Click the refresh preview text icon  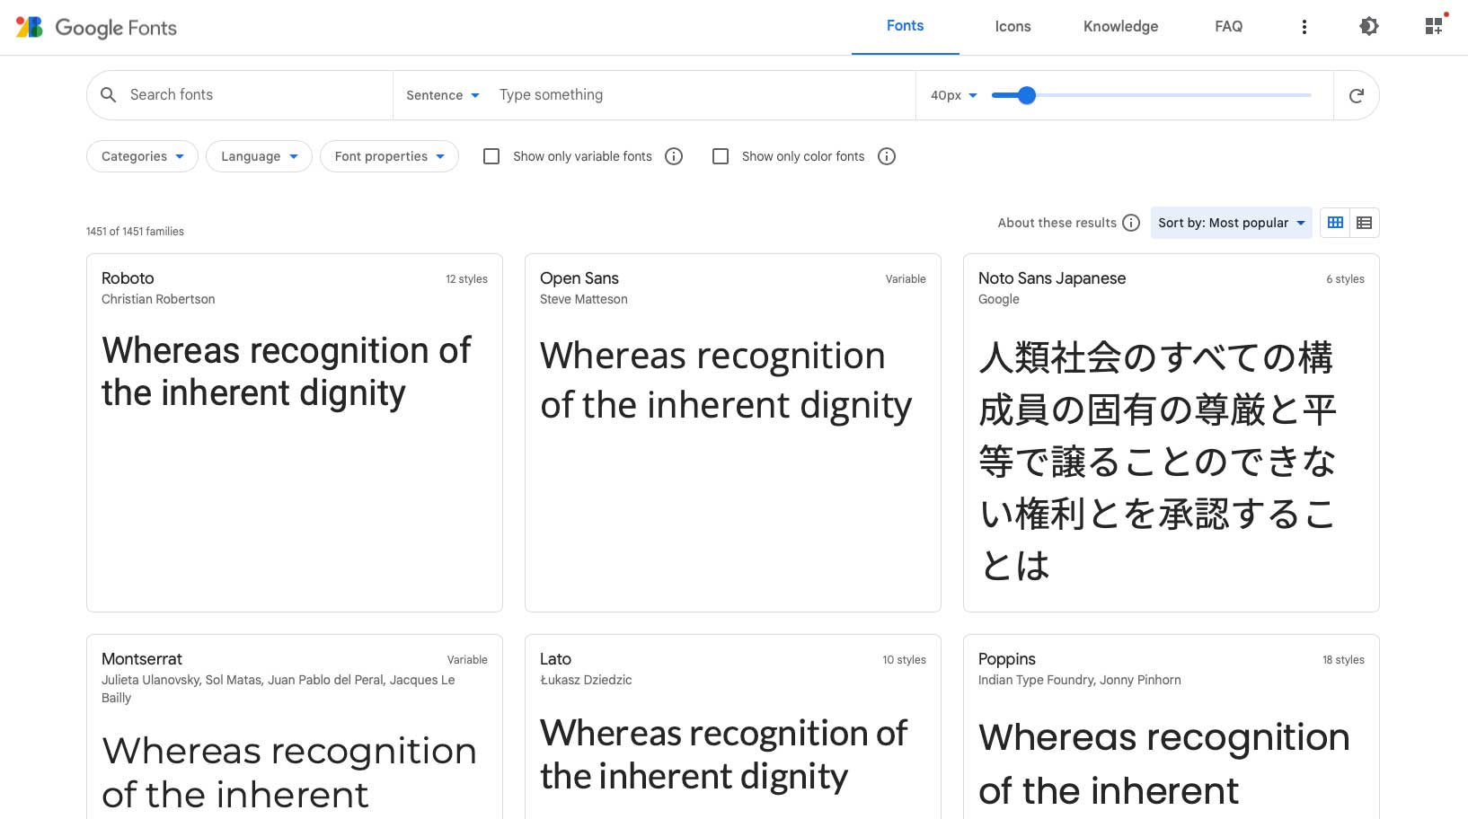coord(1356,94)
